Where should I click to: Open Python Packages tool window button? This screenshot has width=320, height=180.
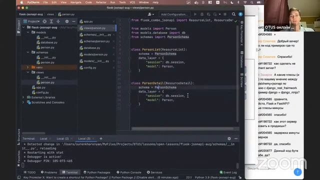(x=96, y=172)
